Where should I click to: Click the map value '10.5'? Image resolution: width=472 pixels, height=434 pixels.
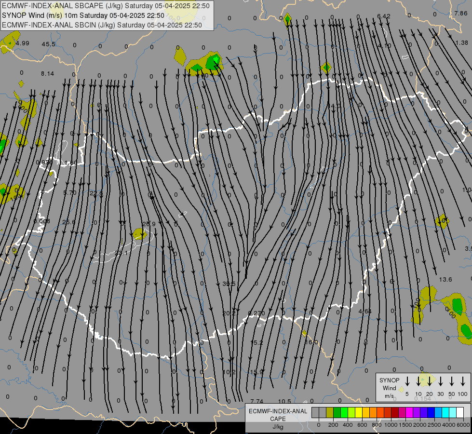click(x=284, y=401)
